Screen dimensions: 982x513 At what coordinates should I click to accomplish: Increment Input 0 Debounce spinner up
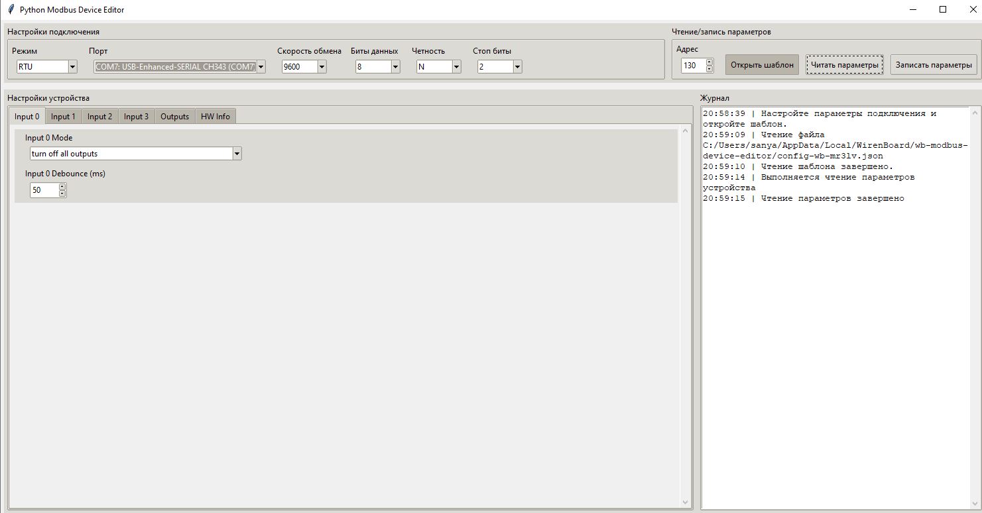(x=62, y=187)
